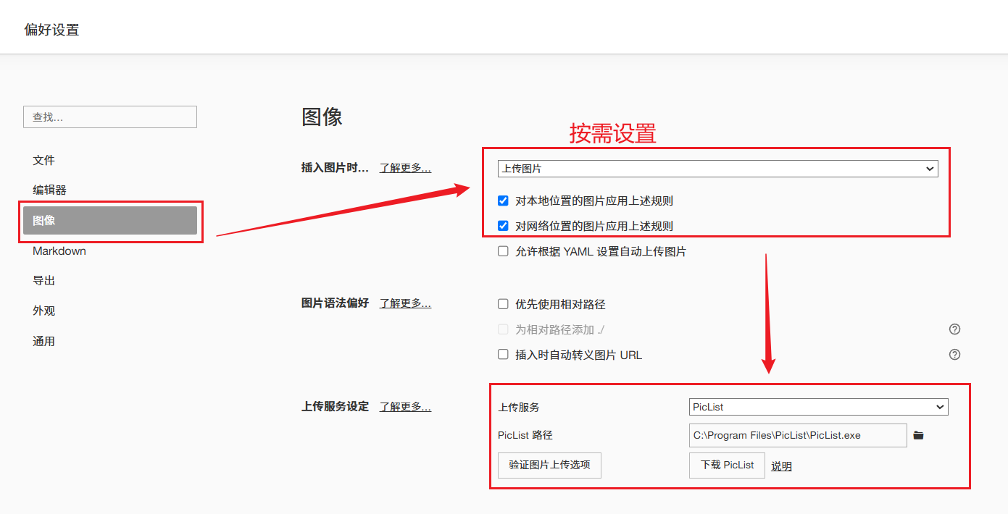Open the 文件 preferences section
1008x514 pixels.
(x=110, y=160)
